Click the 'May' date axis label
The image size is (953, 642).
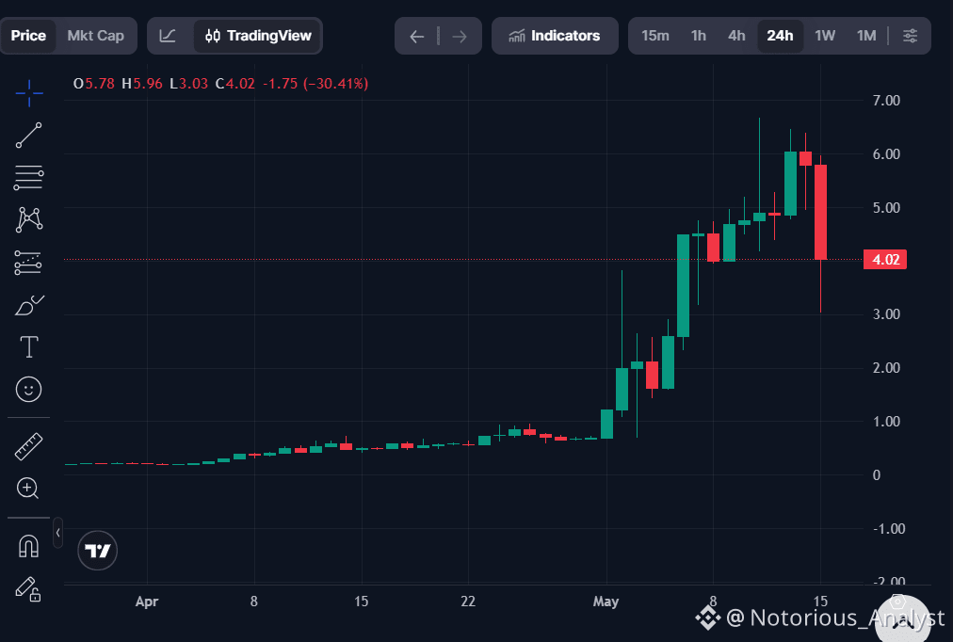point(606,602)
